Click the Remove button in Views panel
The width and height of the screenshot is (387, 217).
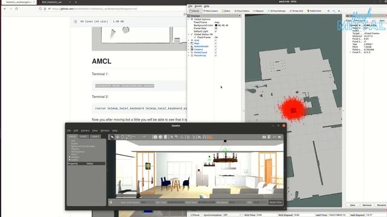367,205
